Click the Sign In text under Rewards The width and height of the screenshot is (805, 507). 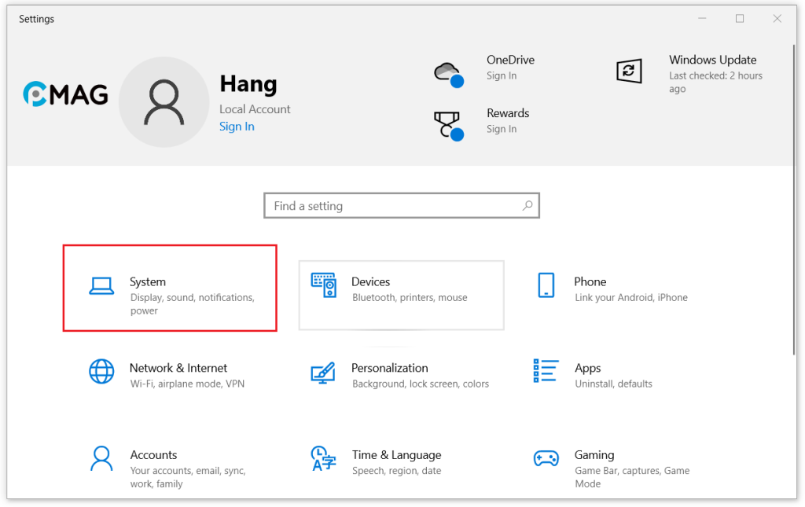click(502, 129)
